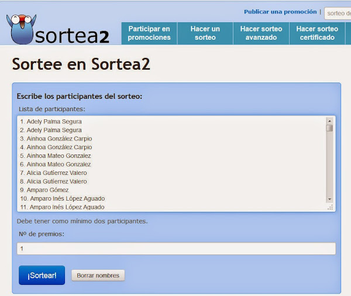Image resolution: width=351 pixels, height=296 pixels.
Task: Focus the Nº de premios field
Action: pyautogui.click(x=176, y=249)
